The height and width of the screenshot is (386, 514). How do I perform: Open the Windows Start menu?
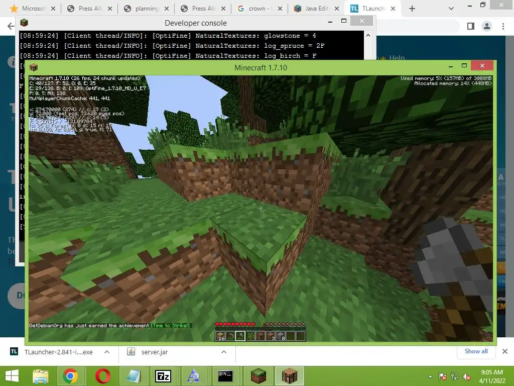click(12, 376)
